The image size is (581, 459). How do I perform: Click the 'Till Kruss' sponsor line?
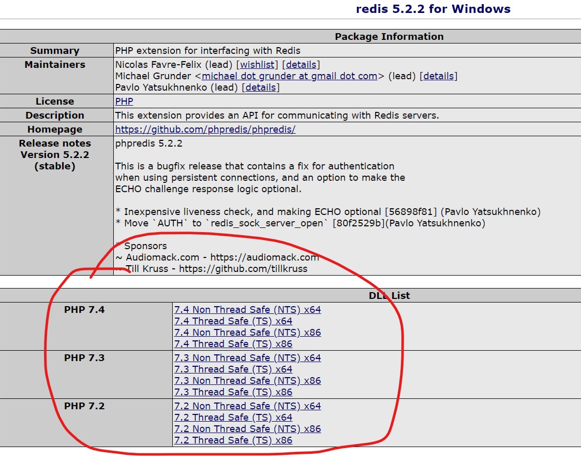[212, 269]
